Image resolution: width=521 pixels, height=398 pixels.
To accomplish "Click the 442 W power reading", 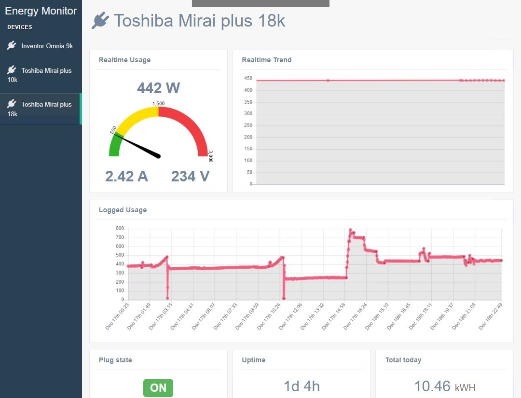I will [159, 88].
